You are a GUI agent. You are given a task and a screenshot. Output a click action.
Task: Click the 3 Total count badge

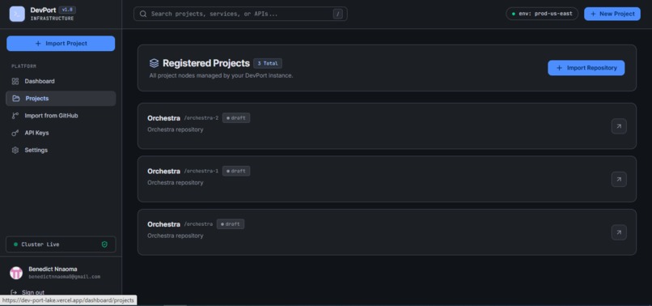point(268,63)
